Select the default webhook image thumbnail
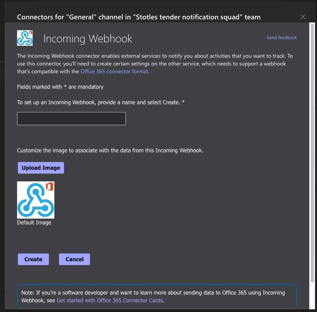 (36, 200)
